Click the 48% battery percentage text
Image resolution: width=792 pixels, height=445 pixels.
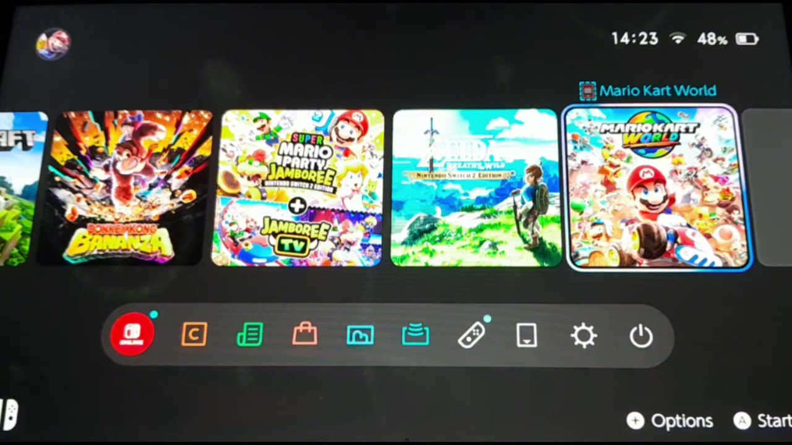712,40
